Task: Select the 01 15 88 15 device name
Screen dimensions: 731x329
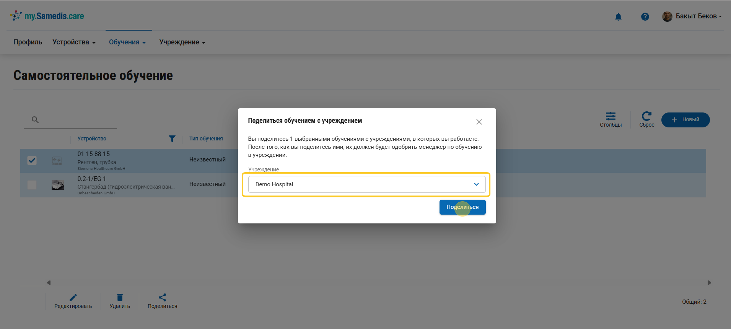Action: 94,154
